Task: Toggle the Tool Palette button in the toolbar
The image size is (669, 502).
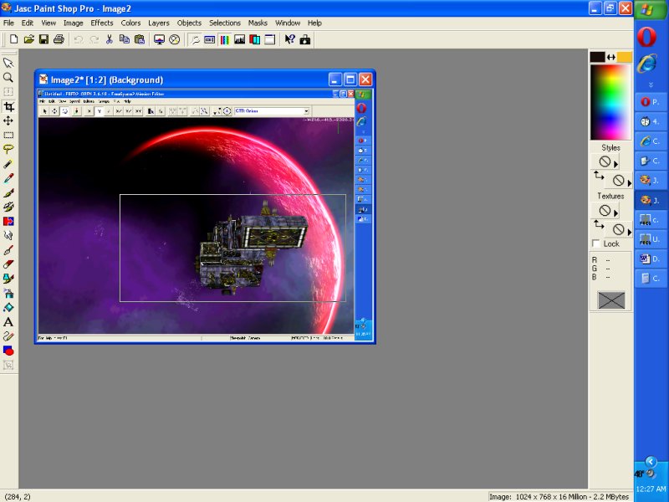Action: pos(195,39)
